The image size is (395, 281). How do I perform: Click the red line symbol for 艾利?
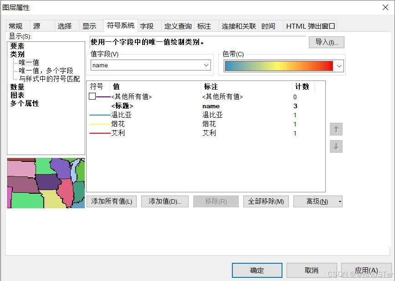click(x=100, y=133)
